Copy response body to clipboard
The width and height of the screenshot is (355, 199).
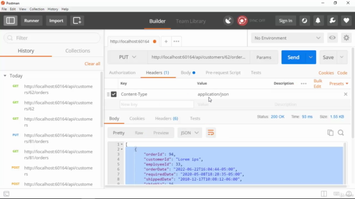click(331, 133)
